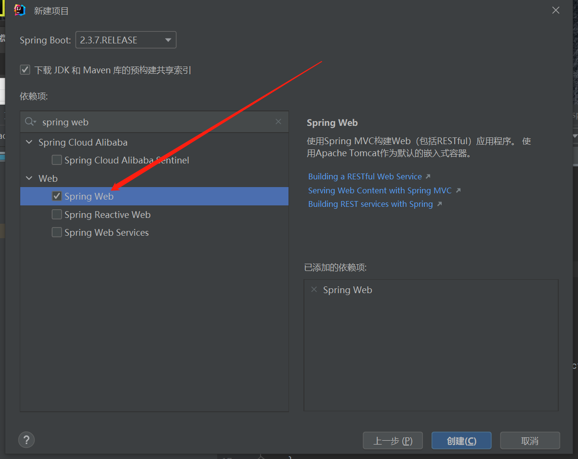This screenshot has width=578, height=459.
Task: Click the 已添加的依赖项 label
Action: point(335,267)
